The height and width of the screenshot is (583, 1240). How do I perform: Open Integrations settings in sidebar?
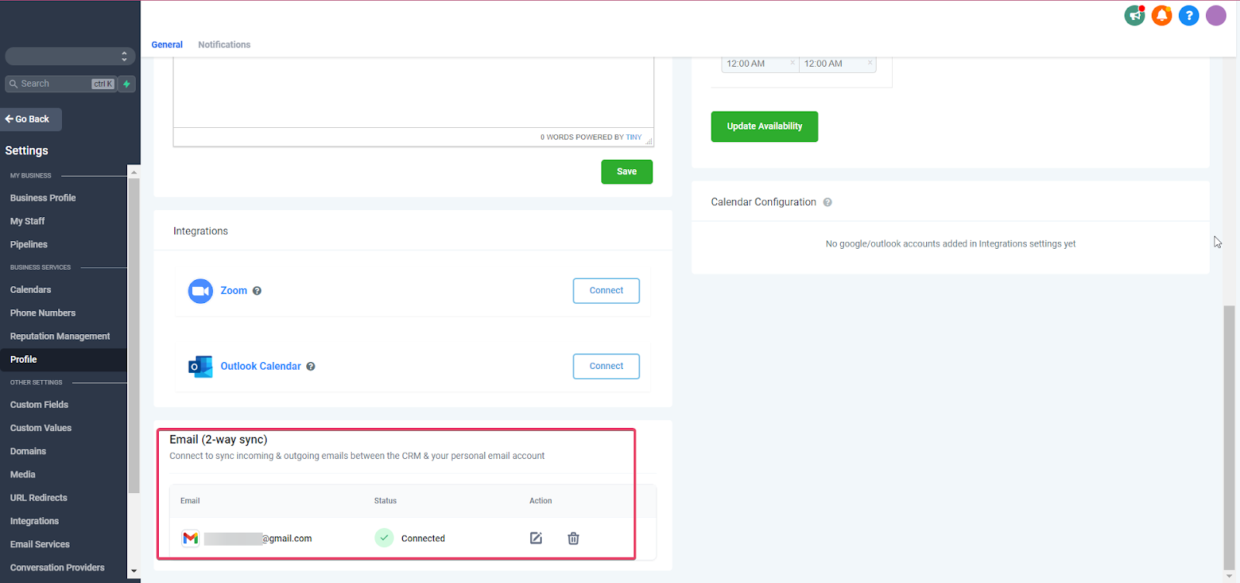[34, 521]
